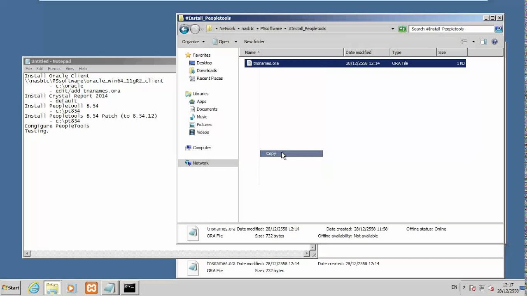Expand the Open button dropdown arrow
This screenshot has height=296, width=527.
[236, 42]
